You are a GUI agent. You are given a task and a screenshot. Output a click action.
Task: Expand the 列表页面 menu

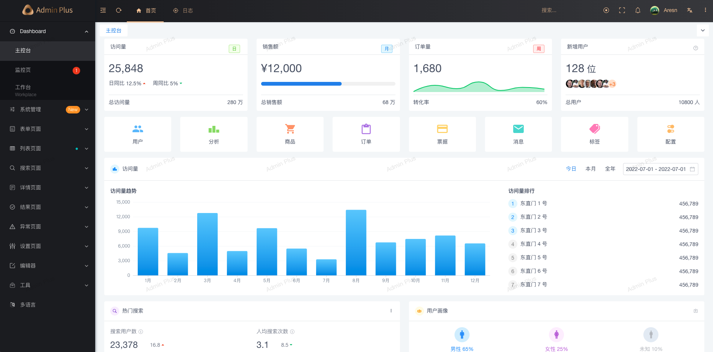pos(47,149)
